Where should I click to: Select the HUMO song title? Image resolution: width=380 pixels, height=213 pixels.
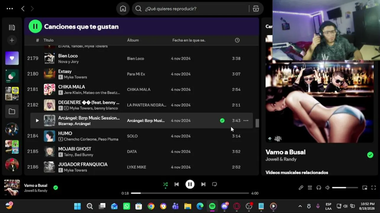pos(65,133)
